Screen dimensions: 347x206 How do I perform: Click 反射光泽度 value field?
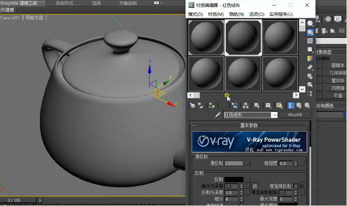232,193
